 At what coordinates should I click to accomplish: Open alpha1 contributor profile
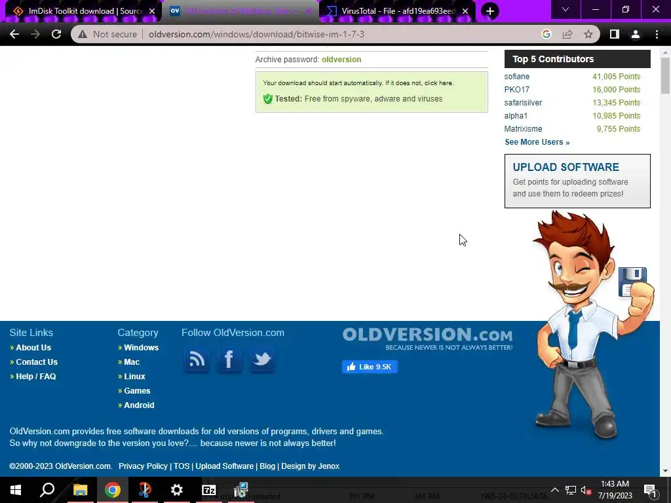click(x=516, y=116)
